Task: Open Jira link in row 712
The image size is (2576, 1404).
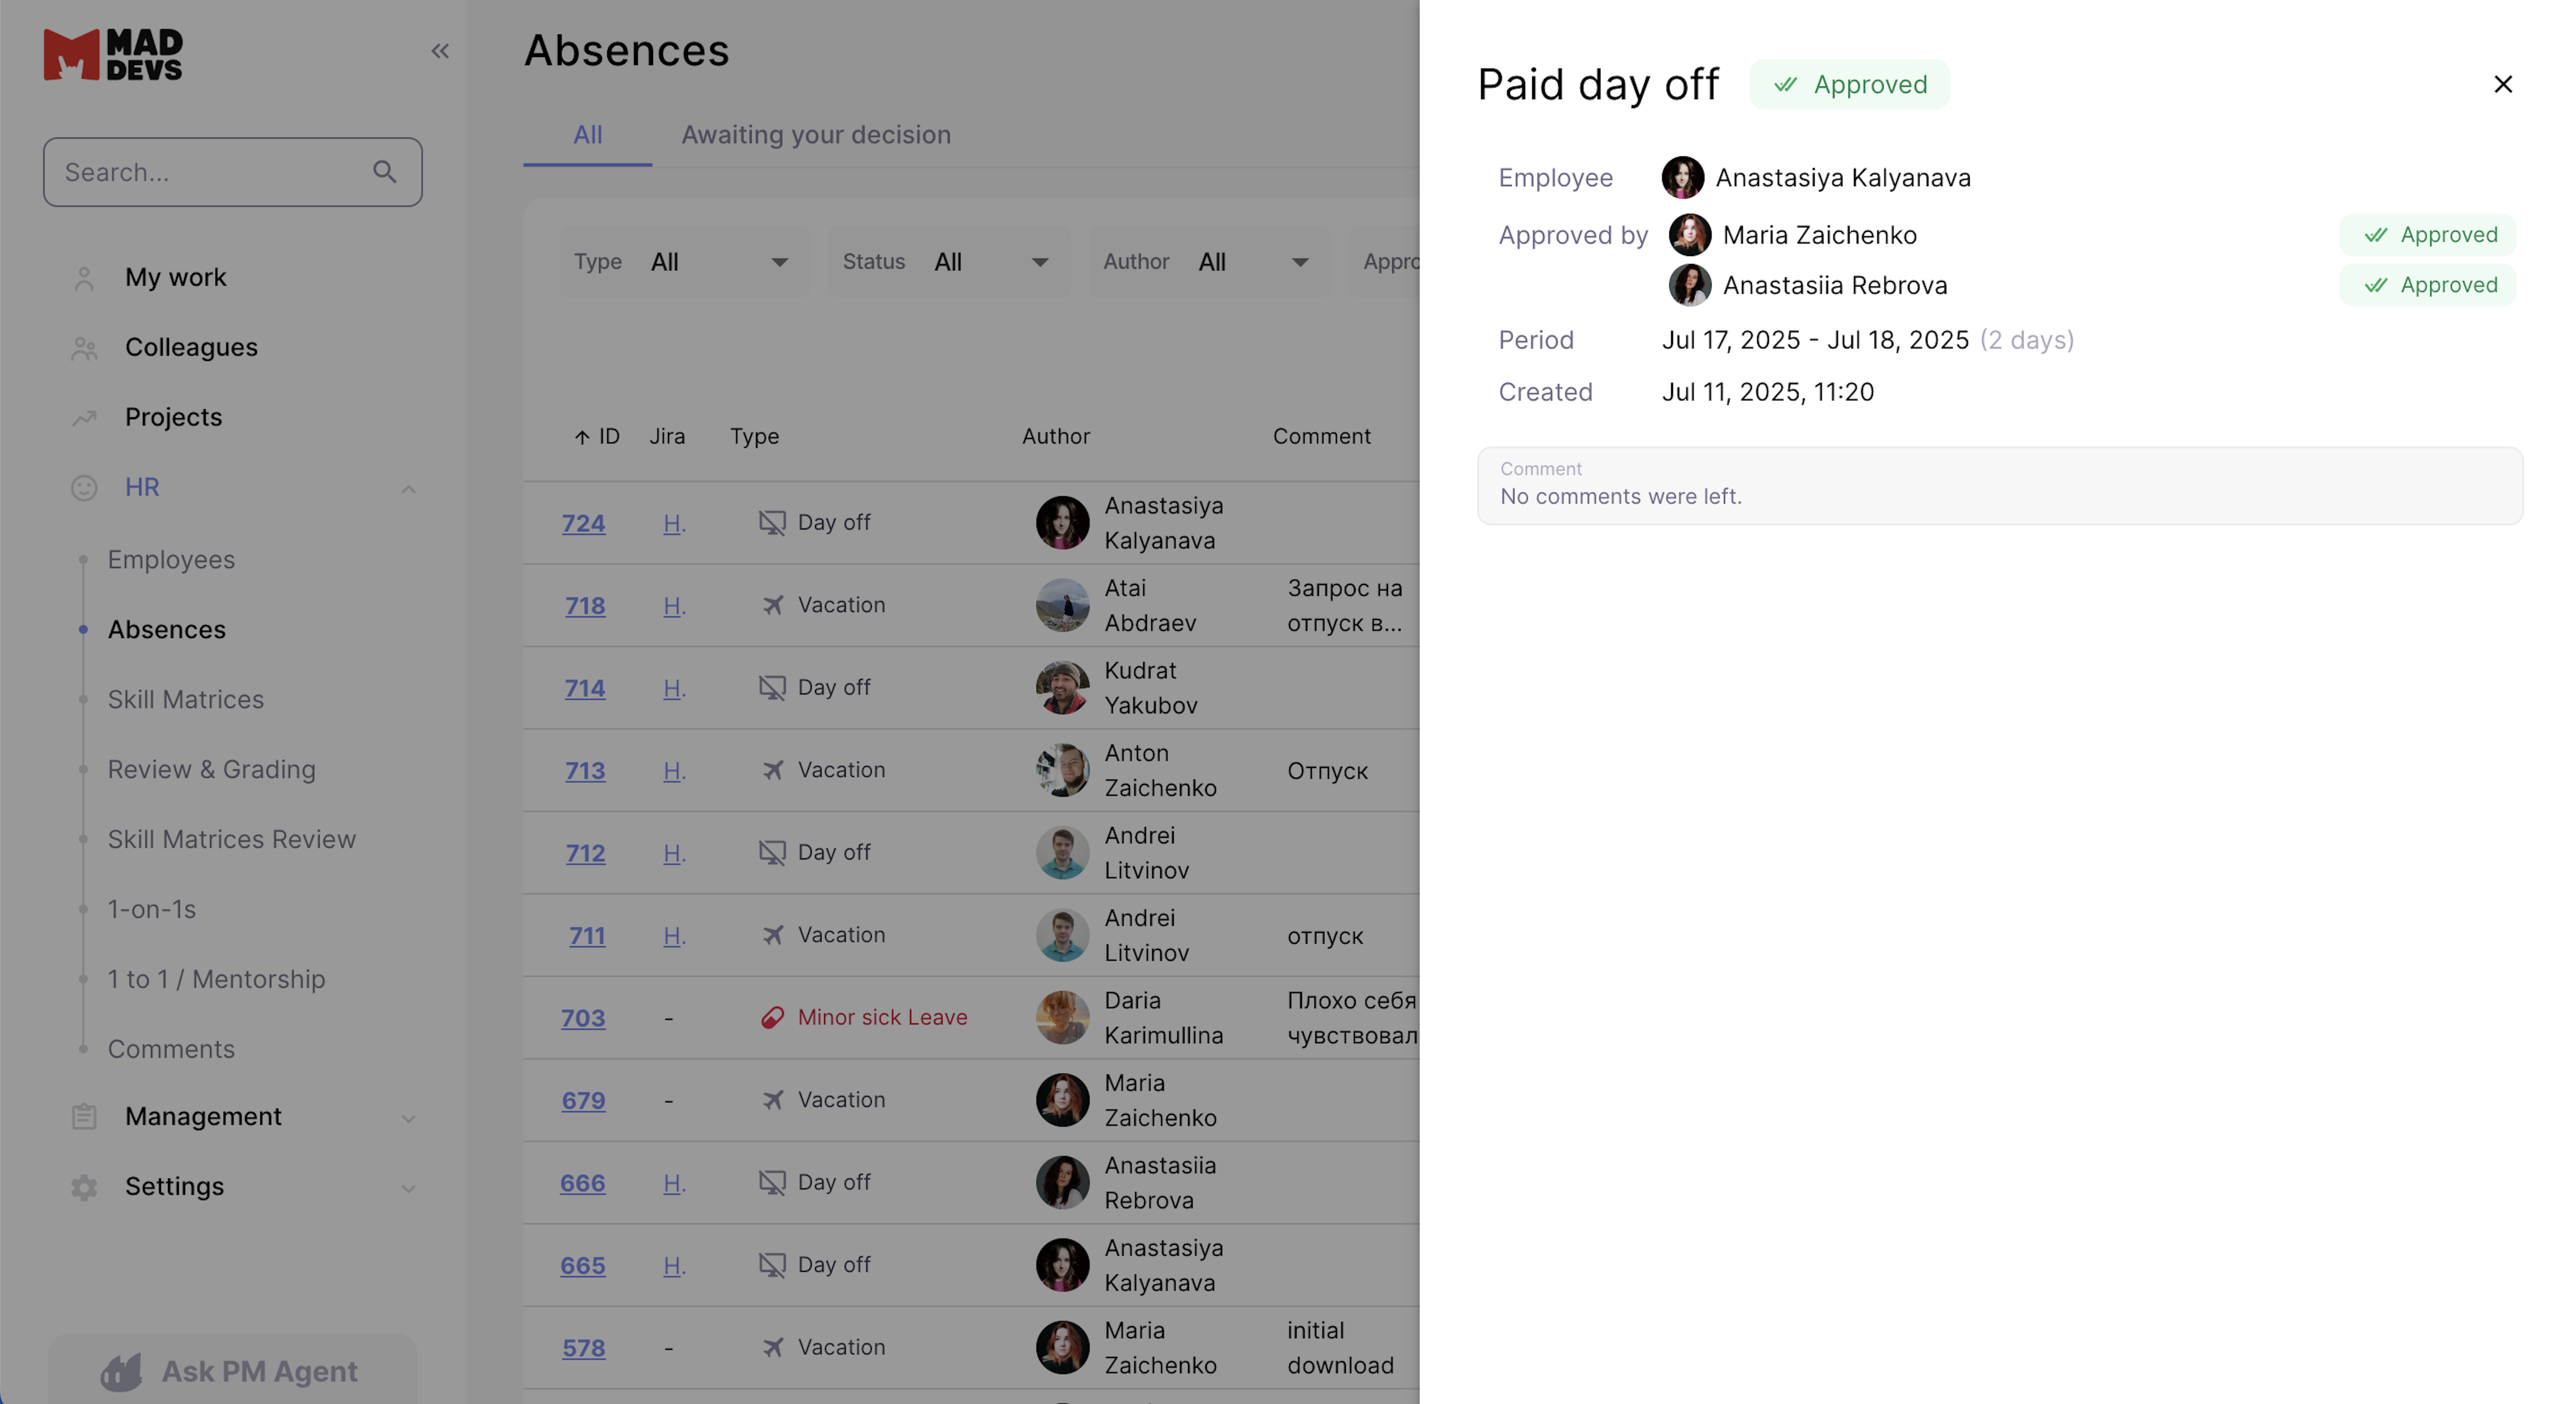Action: [674, 853]
